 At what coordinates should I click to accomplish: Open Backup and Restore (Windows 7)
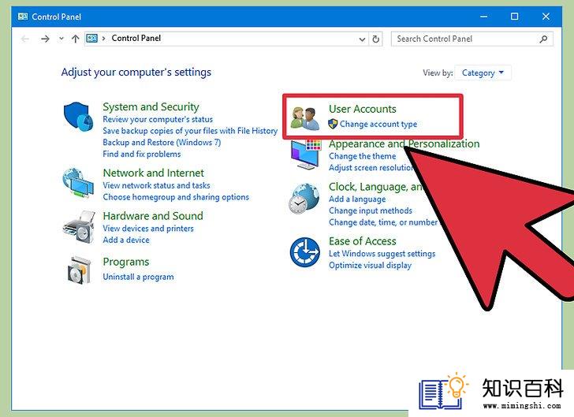coord(162,143)
